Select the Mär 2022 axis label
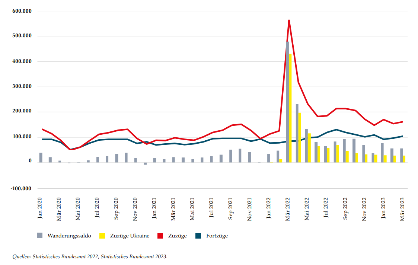 tap(288, 209)
